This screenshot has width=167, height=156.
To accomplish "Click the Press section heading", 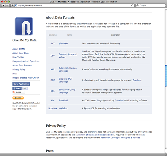I will pos(50,151).
